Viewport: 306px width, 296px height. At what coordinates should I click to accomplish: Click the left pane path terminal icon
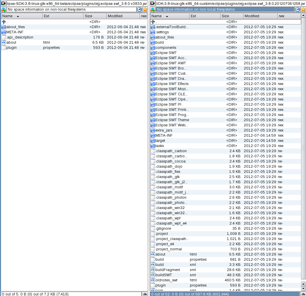[x=3, y=3]
